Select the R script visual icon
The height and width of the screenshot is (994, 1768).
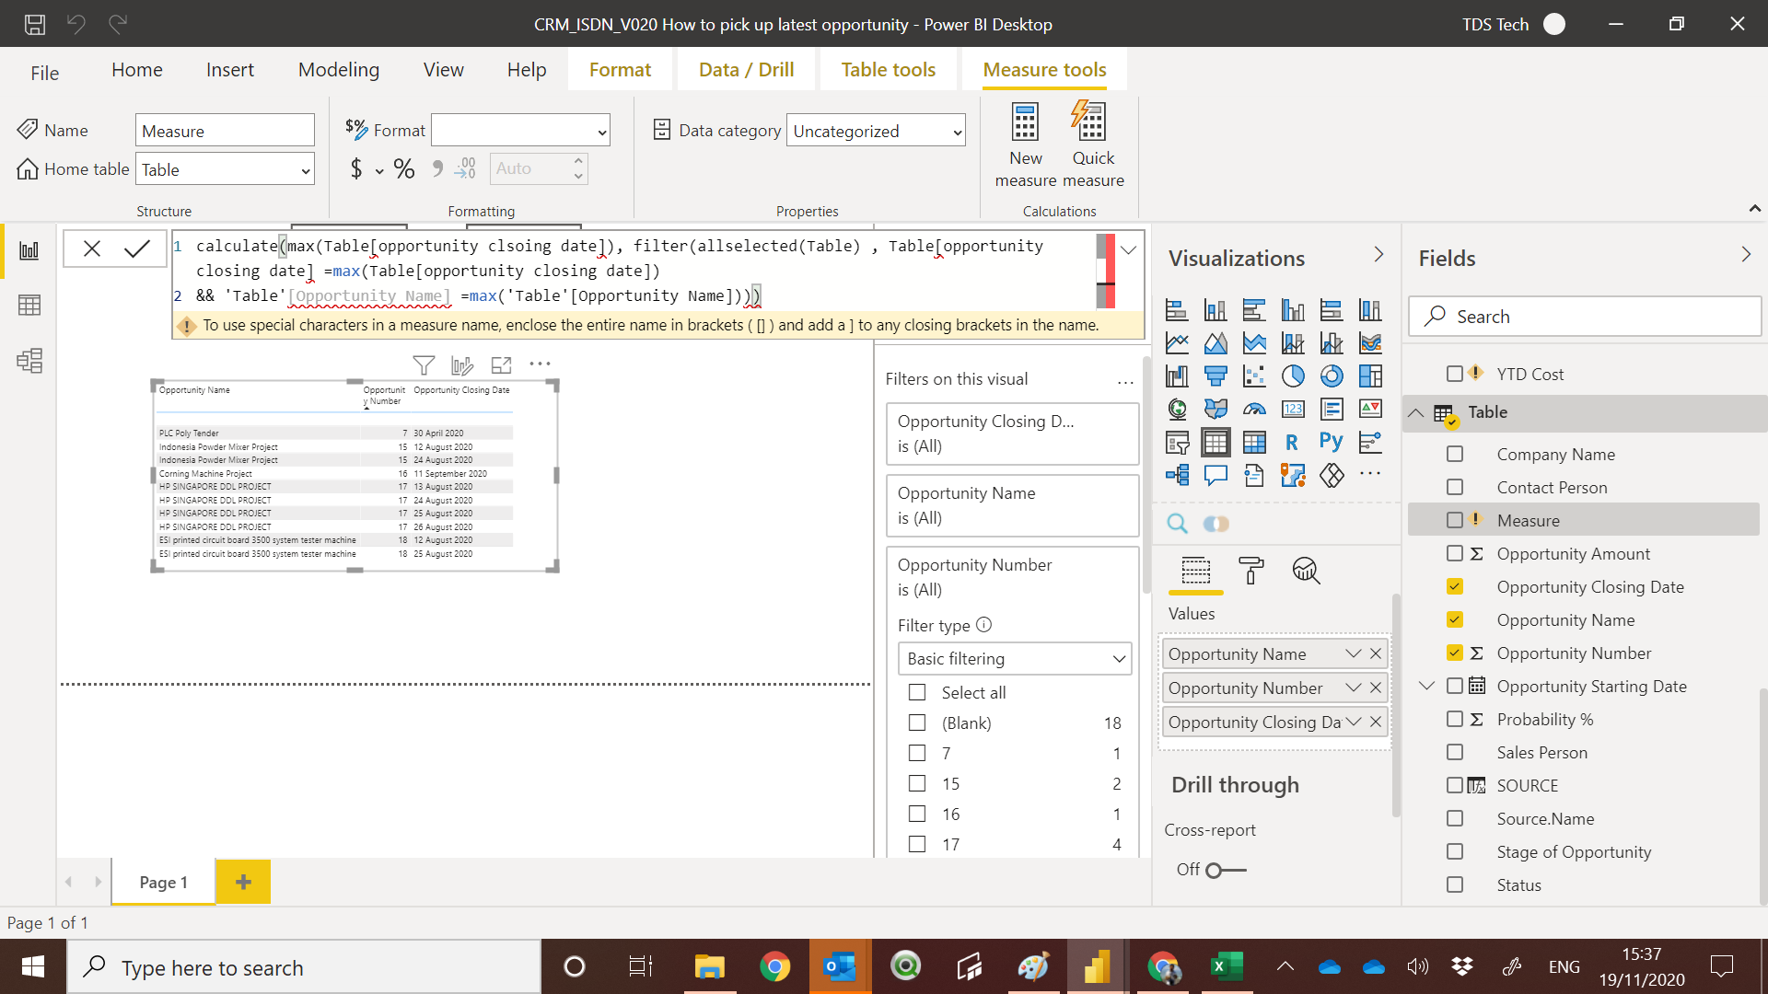point(1293,442)
